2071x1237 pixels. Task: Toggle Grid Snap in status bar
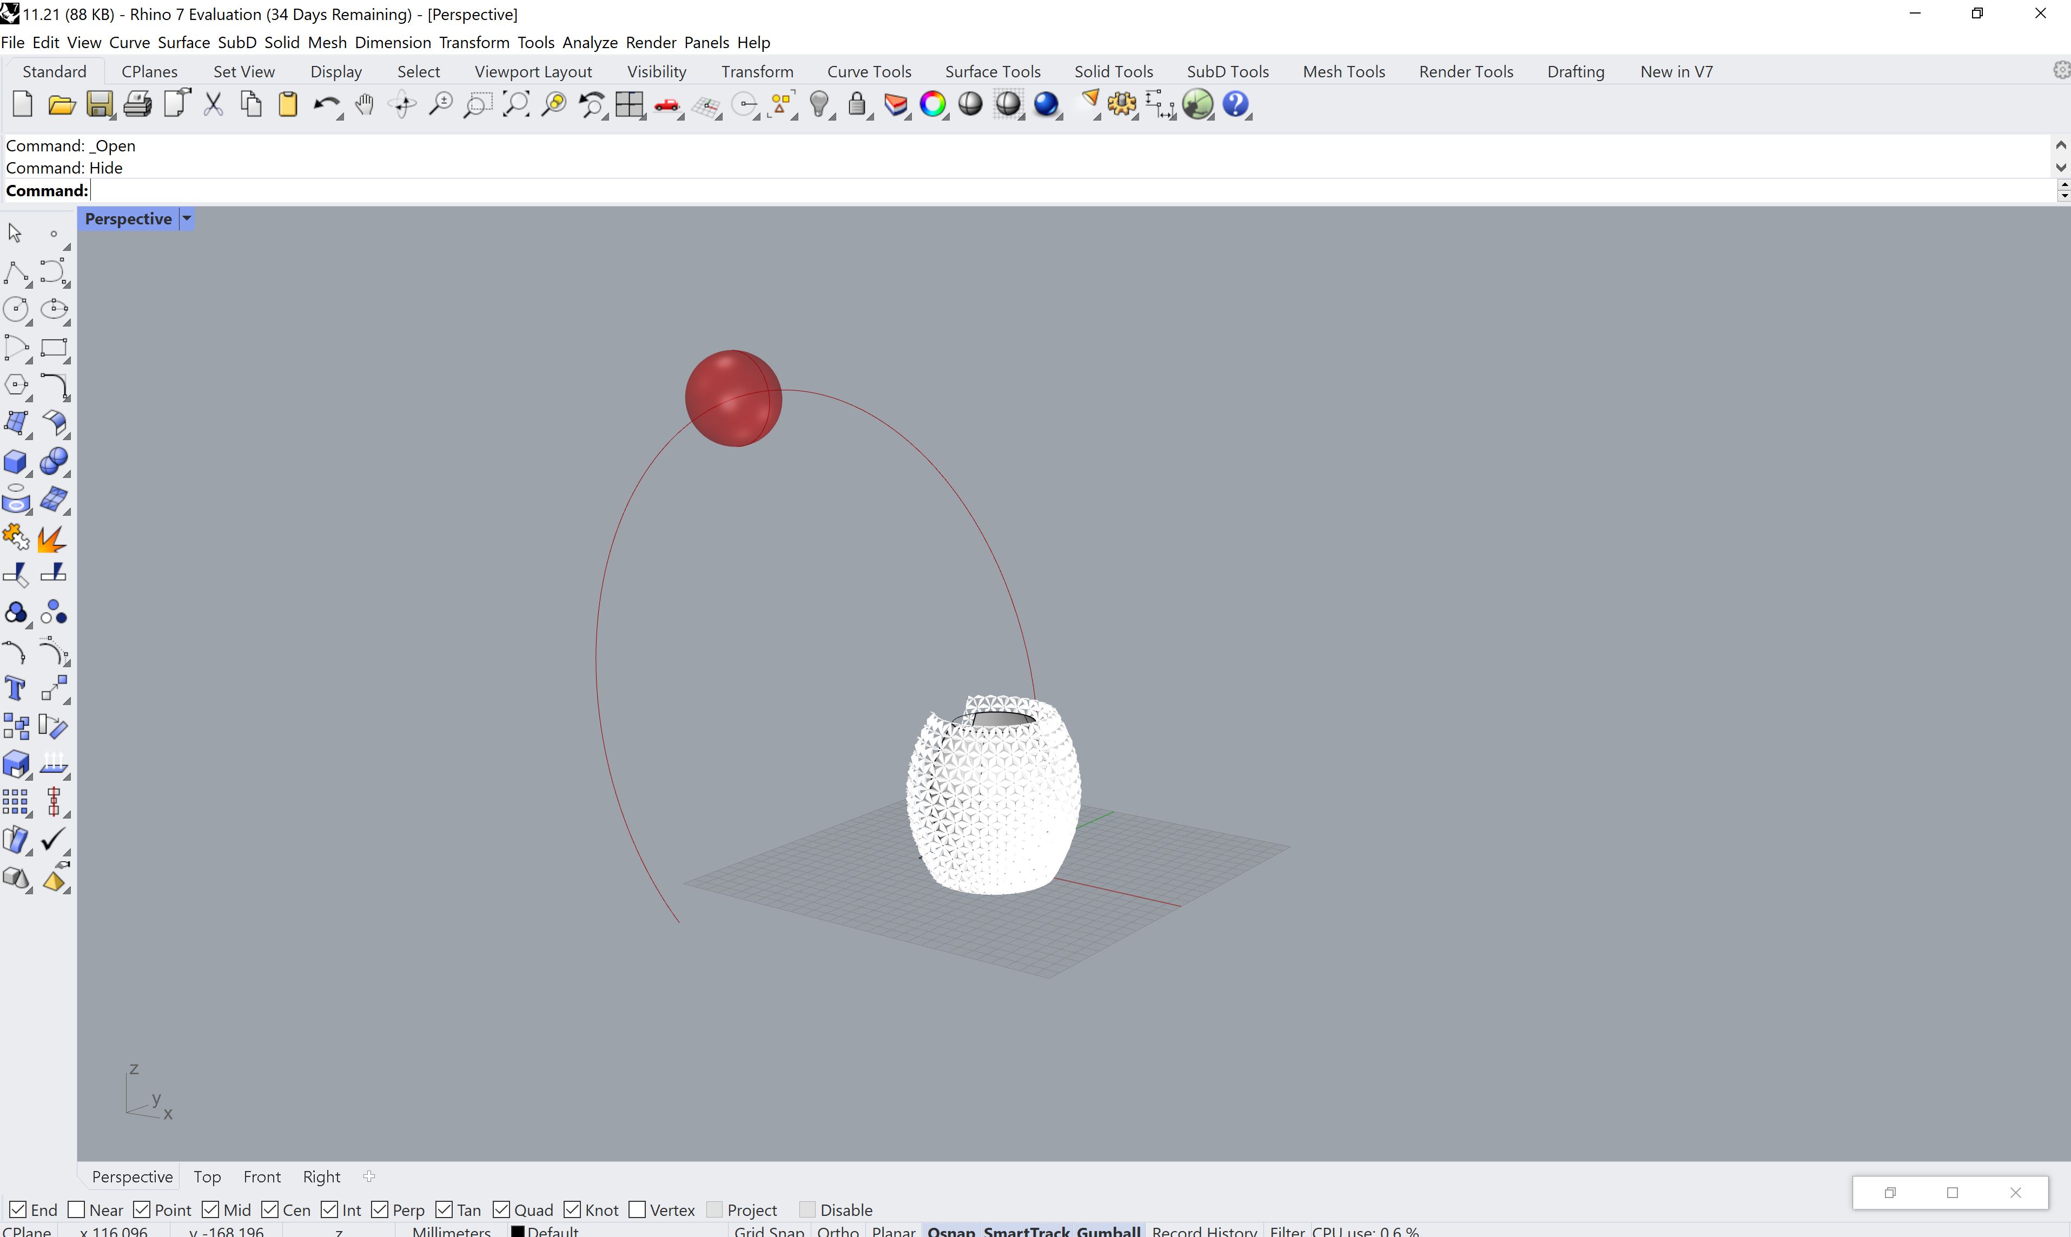click(768, 1231)
